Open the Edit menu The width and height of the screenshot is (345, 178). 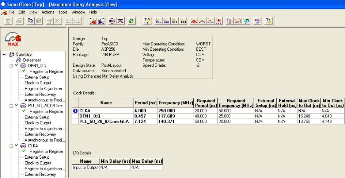click(22, 12)
